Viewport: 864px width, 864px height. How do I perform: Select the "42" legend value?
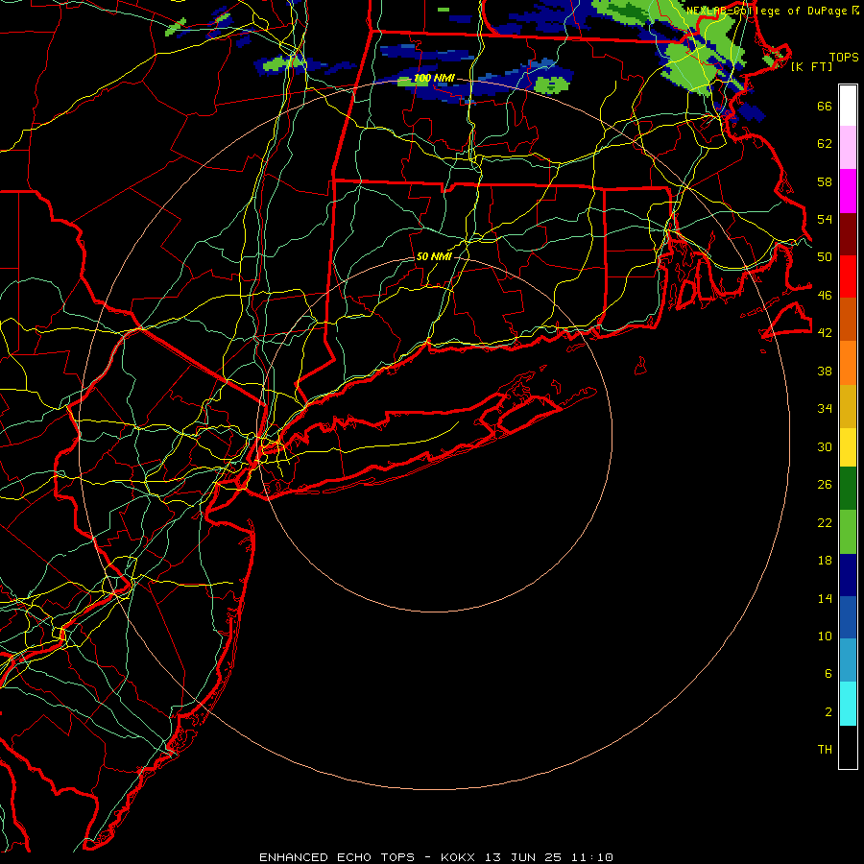click(x=825, y=333)
